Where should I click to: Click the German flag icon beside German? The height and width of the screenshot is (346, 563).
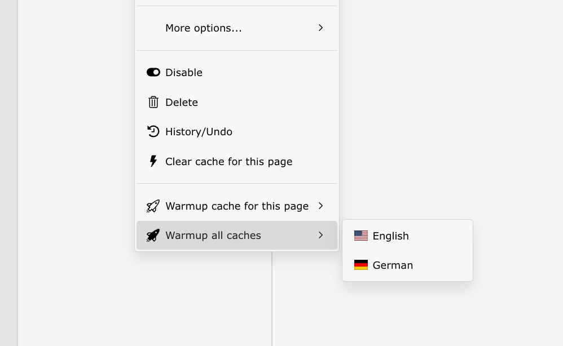pyautogui.click(x=361, y=265)
